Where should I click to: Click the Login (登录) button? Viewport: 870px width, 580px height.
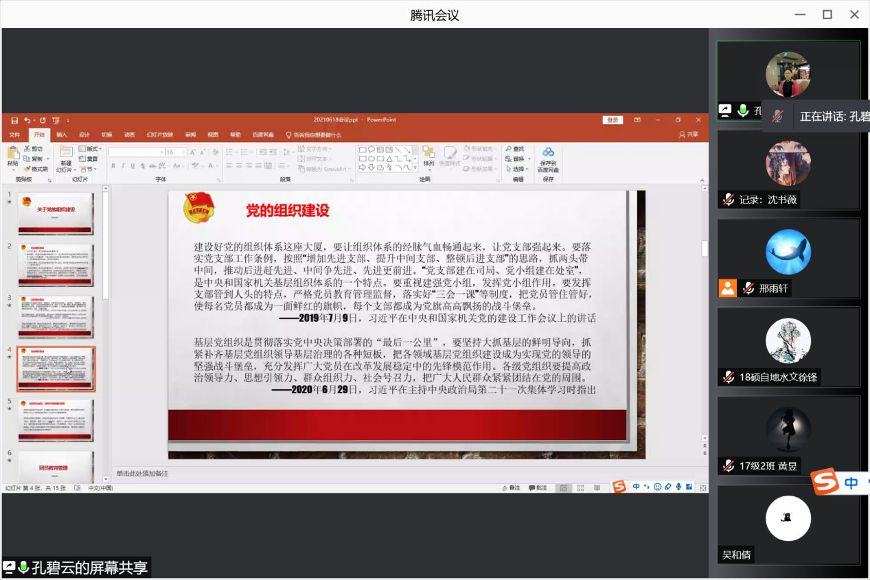tap(613, 120)
